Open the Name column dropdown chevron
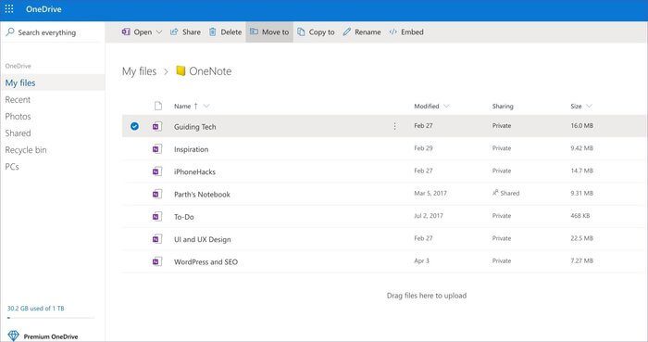 (206, 106)
